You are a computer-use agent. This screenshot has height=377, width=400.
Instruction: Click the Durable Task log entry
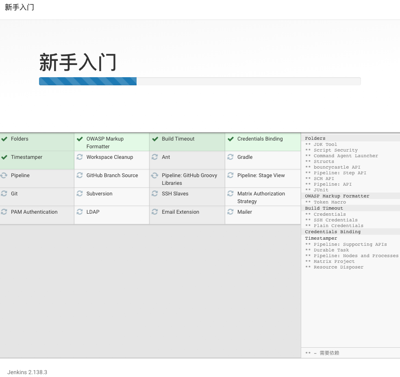pos(327,250)
